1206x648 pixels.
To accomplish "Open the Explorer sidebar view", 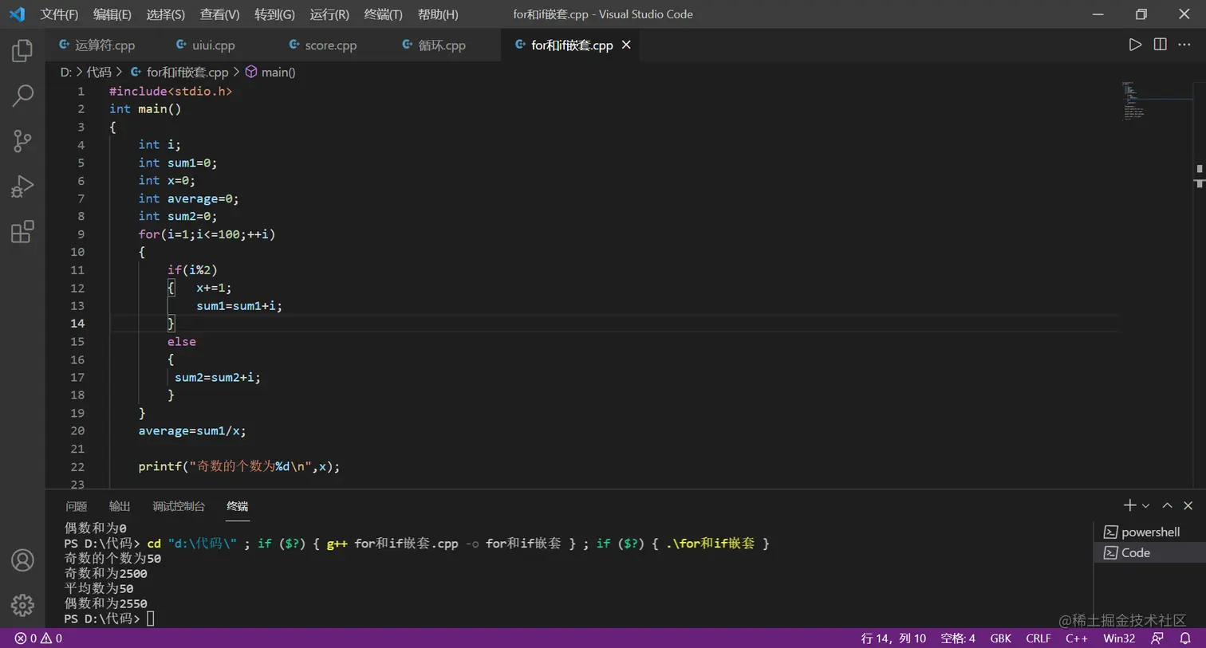I will click(22, 49).
